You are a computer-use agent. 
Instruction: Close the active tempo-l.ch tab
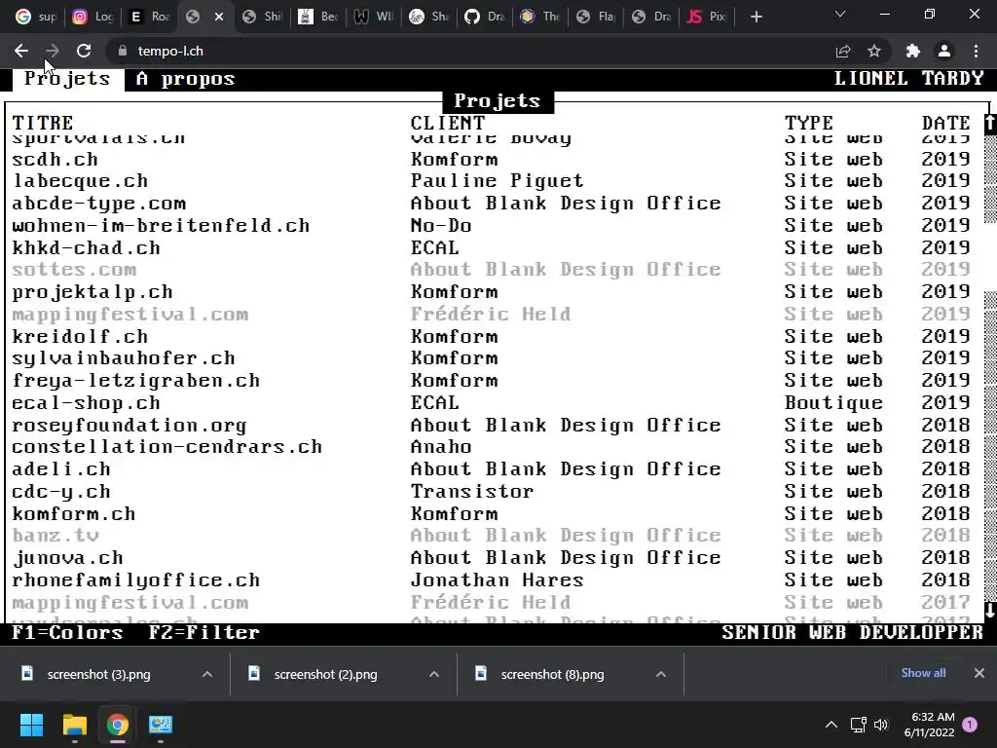click(219, 17)
